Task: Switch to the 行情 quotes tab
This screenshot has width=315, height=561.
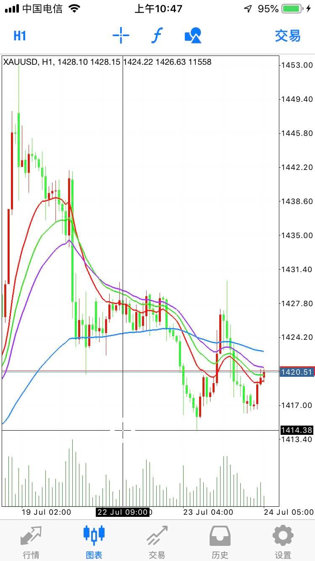Action: coord(31,542)
